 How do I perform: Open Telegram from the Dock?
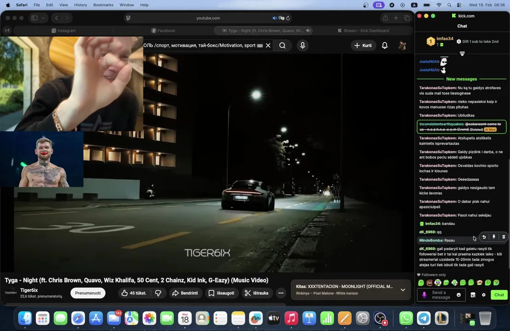pos(424,318)
